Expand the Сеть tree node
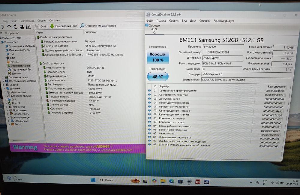This screenshot has height=195, width=300. point(6,100)
